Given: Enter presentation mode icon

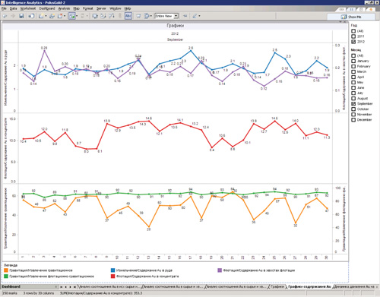Looking at the screenshot, I should 138,16.
